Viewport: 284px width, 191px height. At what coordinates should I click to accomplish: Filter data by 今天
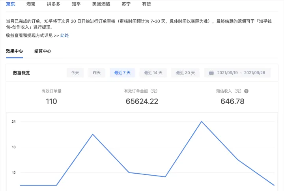point(75,73)
